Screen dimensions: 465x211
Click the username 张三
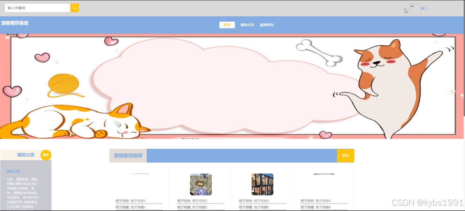click(424, 9)
